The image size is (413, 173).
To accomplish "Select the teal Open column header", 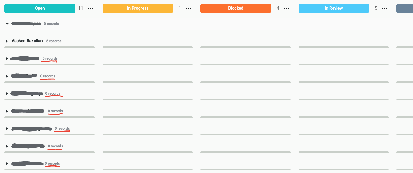I will (40, 8).
